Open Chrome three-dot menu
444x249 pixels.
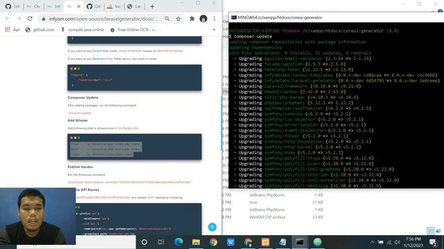pyautogui.click(x=214, y=19)
